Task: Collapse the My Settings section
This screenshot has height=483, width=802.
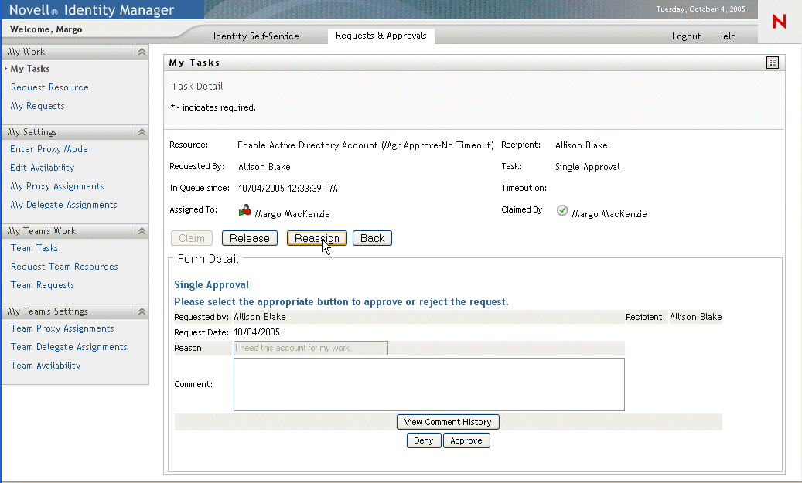Action: coord(142,132)
